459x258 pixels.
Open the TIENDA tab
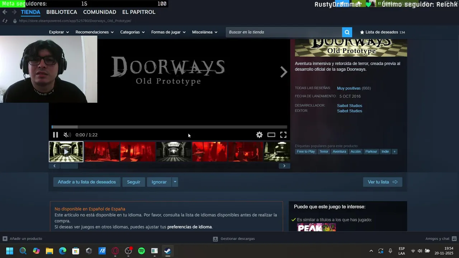click(x=30, y=12)
